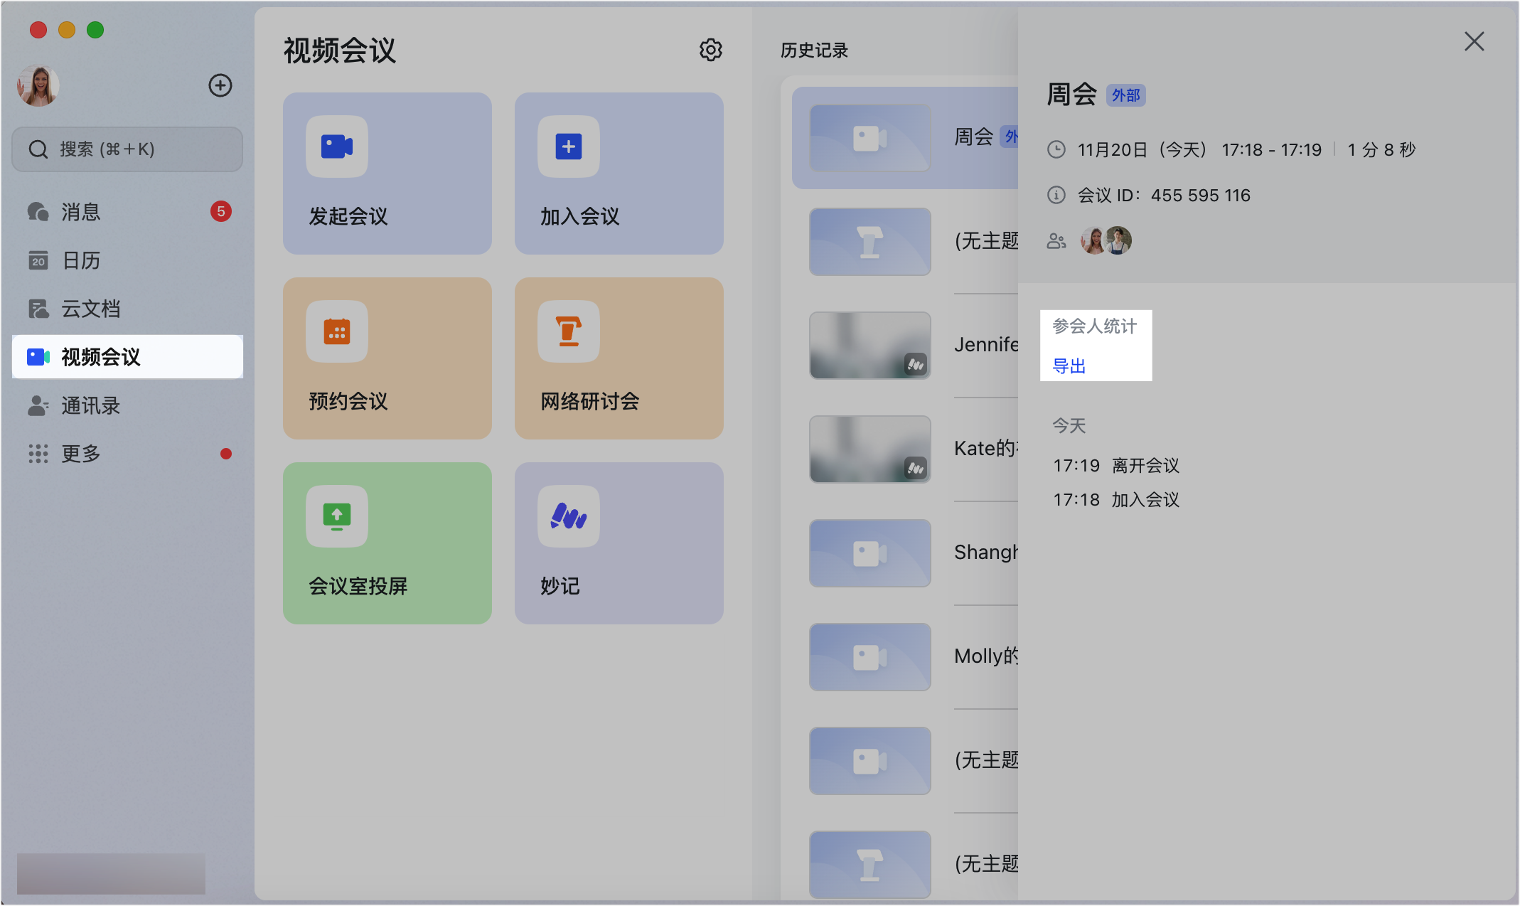Open the 消息 messages section
The width and height of the screenshot is (1520, 906).
click(x=127, y=212)
